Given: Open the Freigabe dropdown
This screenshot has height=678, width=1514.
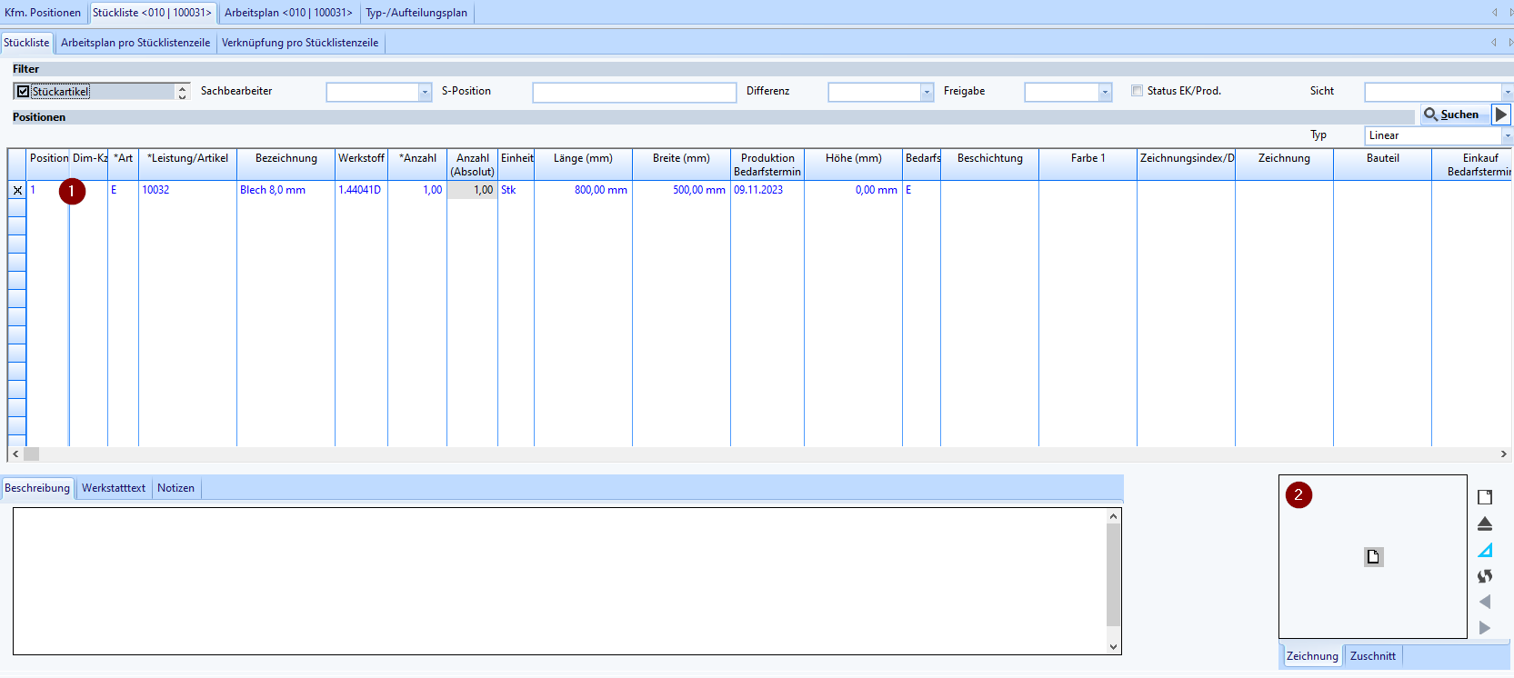Looking at the screenshot, I should tap(1105, 92).
